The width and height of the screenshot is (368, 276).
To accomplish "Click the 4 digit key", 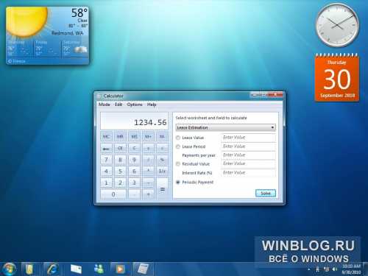I will tap(106, 171).
